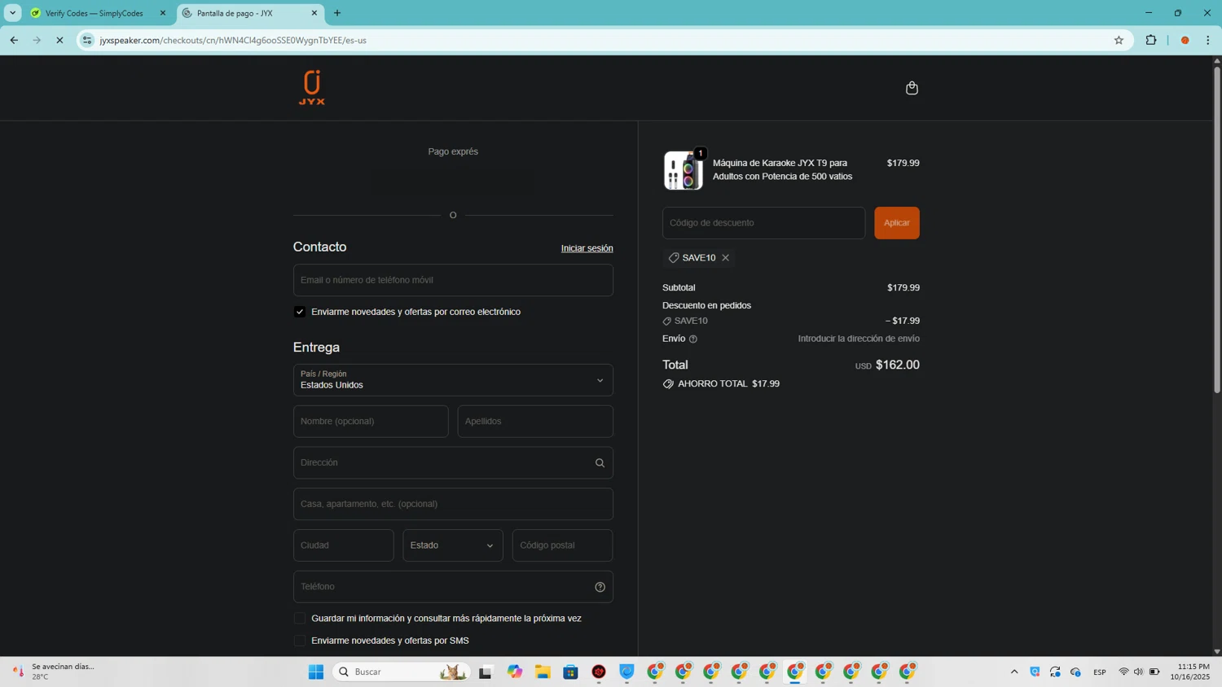Focus the email or phone input field

453,280
